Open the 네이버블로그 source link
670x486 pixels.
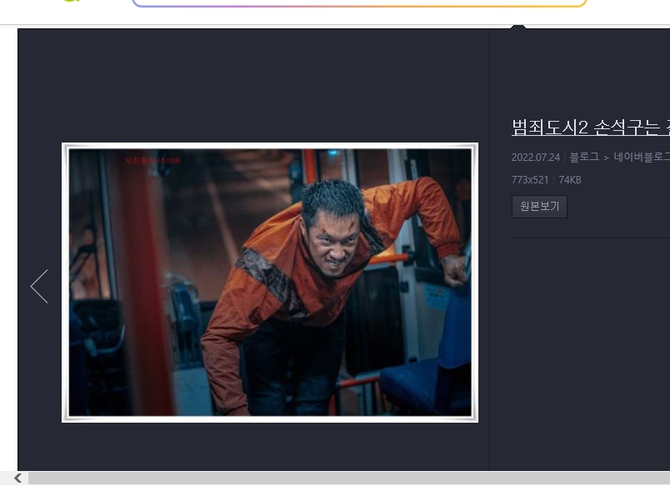pyautogui.click(x=642, y=157)
